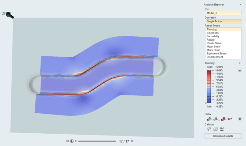
Task: Click the lightning bolt icon beside Thinning
Action: [x=240, y=63]
